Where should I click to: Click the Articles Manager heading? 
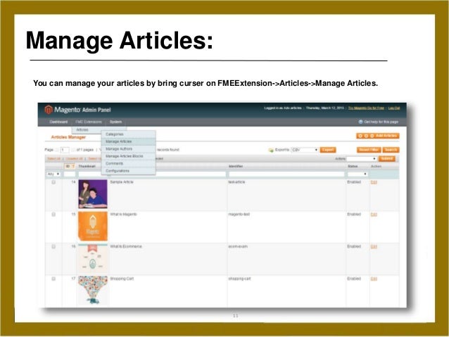[68, 137]
